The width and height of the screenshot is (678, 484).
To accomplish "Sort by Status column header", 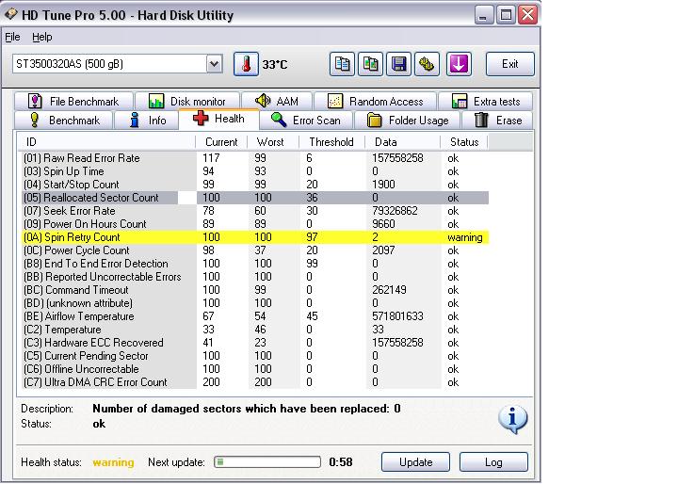I will pyautogui.click(x=464, y=142).
